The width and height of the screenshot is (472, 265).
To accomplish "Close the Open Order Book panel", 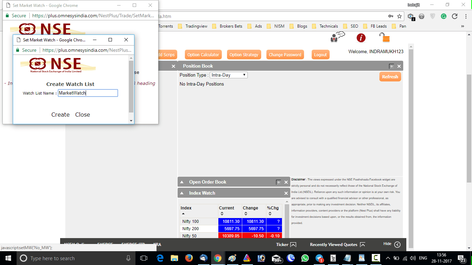I will click(286, 182).
